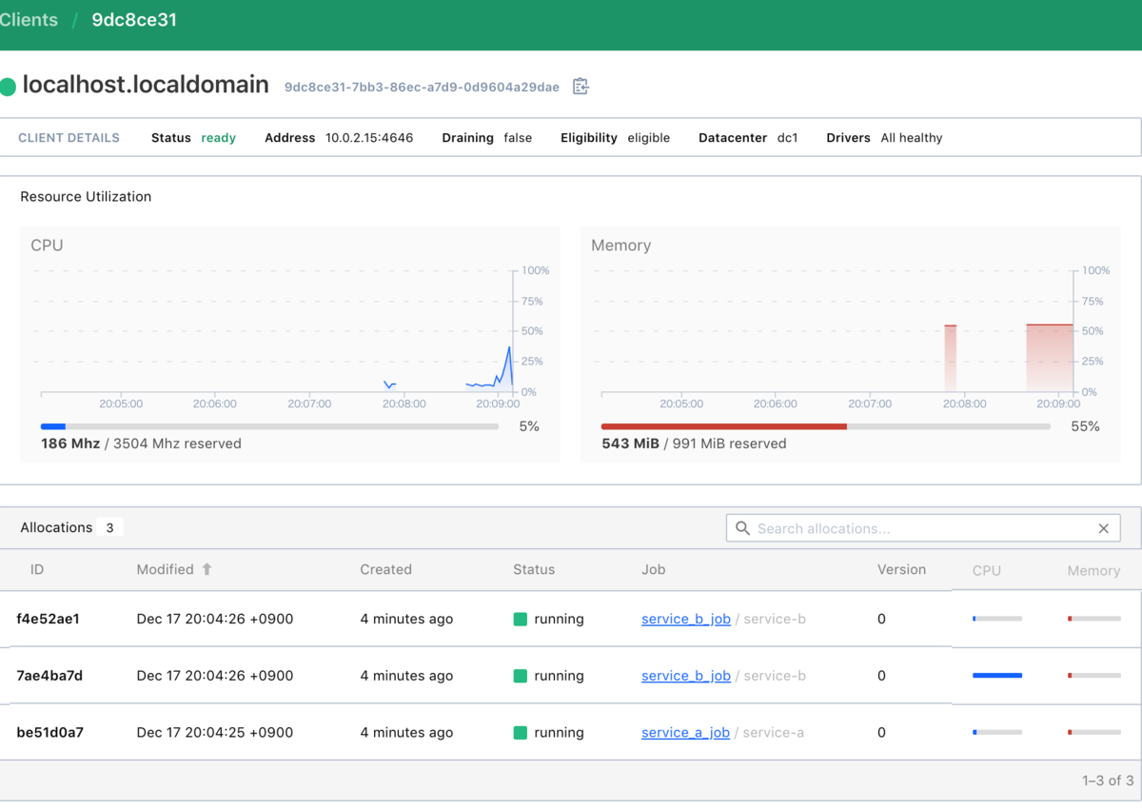The height and width of the screenshot is (810, 1142).
Task: Go back to the Clients breadcrumb
Action: [29, 20]
